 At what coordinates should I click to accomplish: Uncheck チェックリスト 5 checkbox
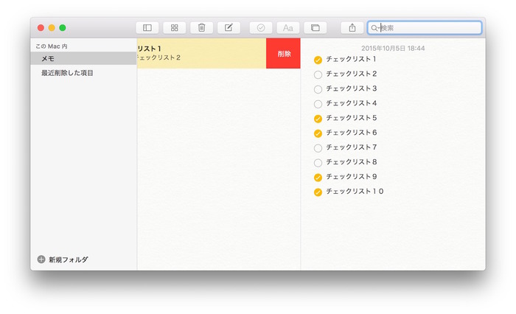coord(318,119)
